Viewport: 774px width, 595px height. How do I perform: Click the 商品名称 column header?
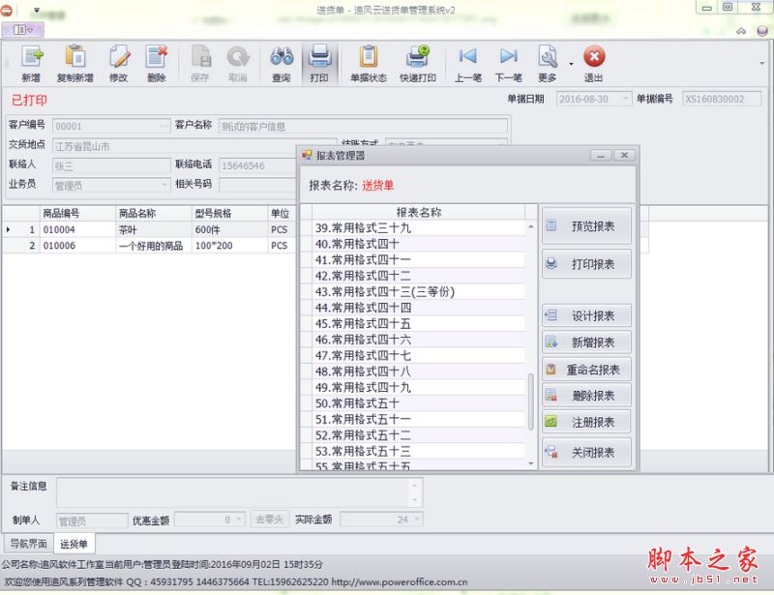(x=153, y=213)
